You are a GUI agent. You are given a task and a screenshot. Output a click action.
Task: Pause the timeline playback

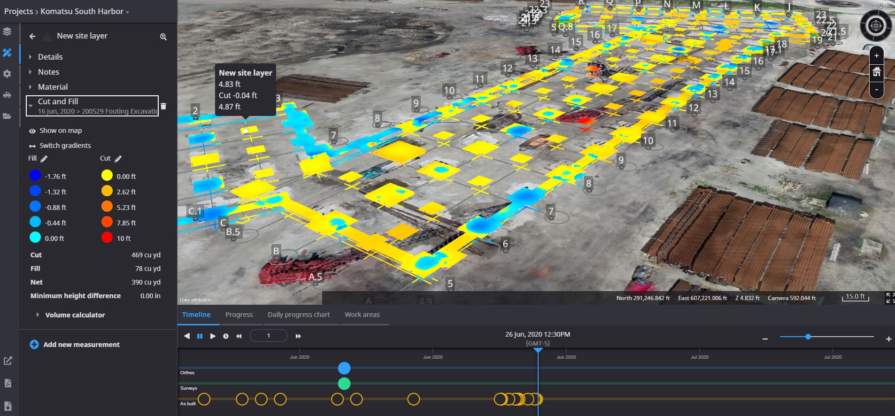tap(200, 336)
